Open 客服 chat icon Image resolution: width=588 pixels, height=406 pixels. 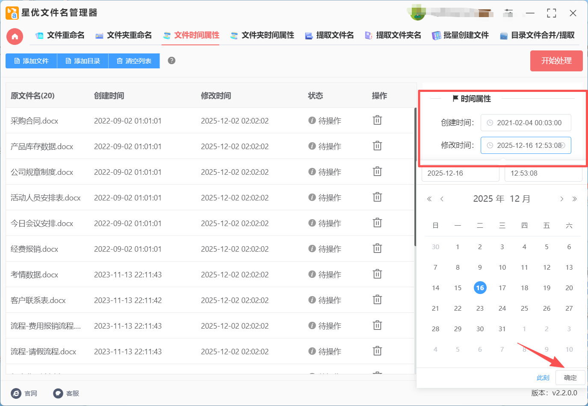[x=58, y=393]
